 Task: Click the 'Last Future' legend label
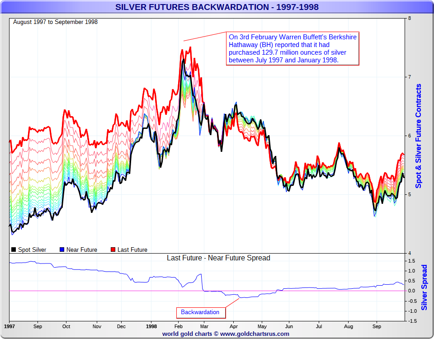132,250
